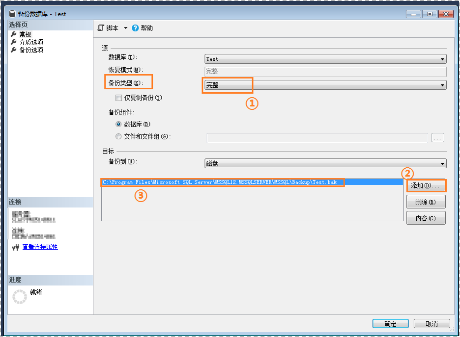Click the script icon in the toolbar
The image size is (460, 337).
(101, 28)
